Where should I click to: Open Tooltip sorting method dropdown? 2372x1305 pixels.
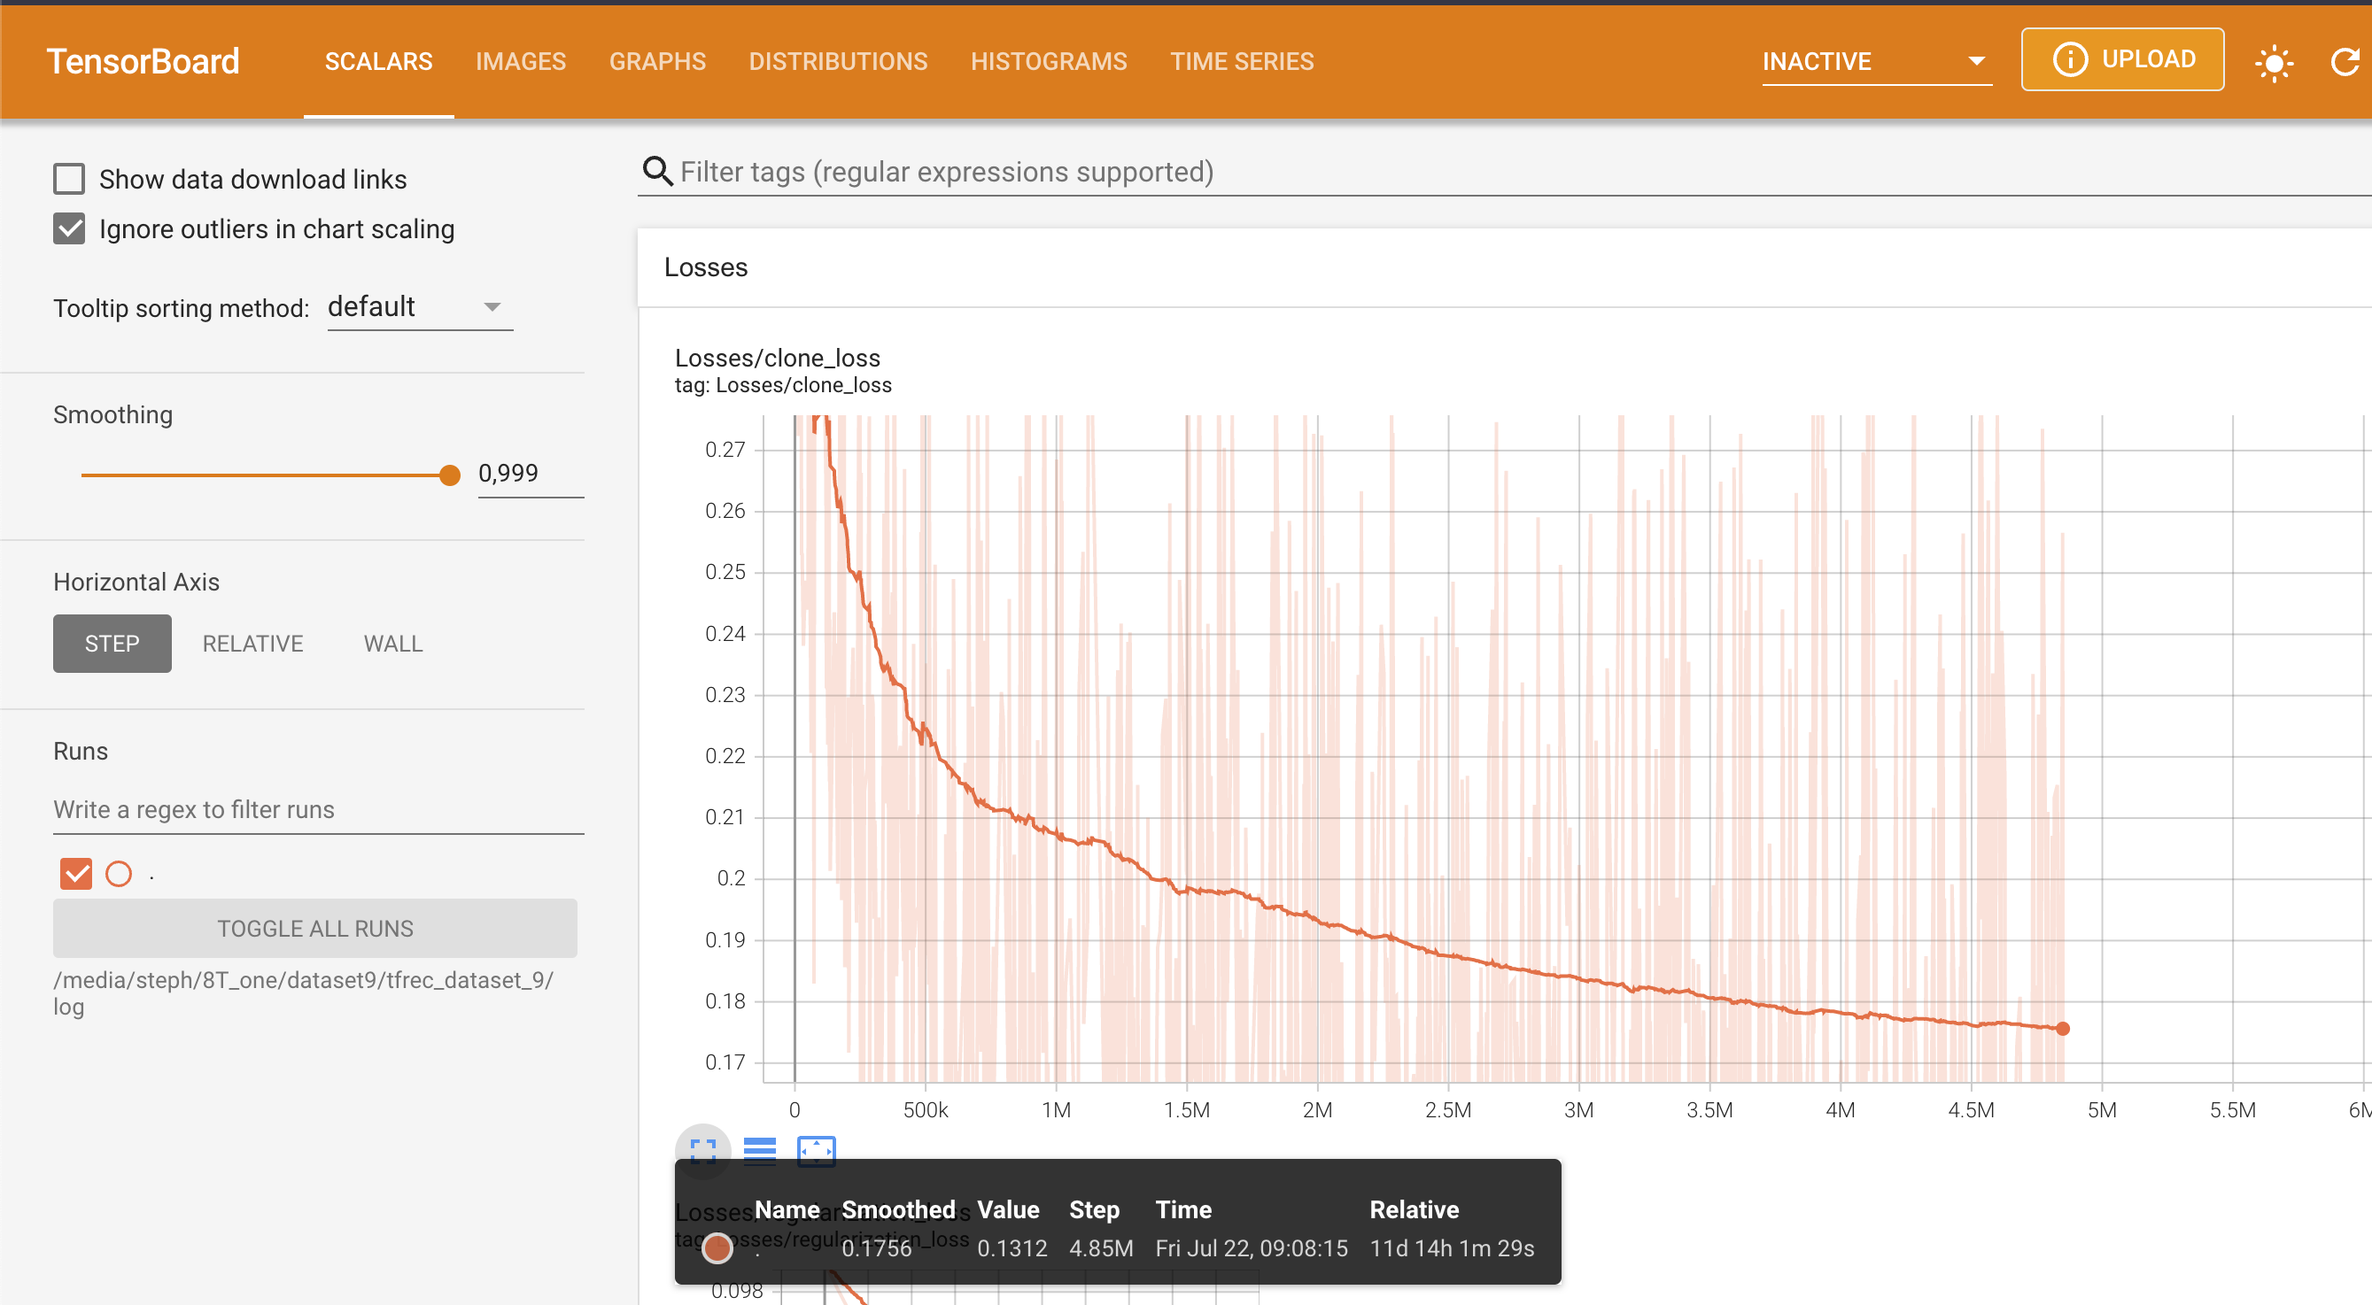[419, 306]
